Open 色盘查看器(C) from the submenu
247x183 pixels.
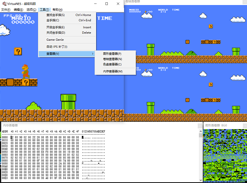tap(115, 64)
